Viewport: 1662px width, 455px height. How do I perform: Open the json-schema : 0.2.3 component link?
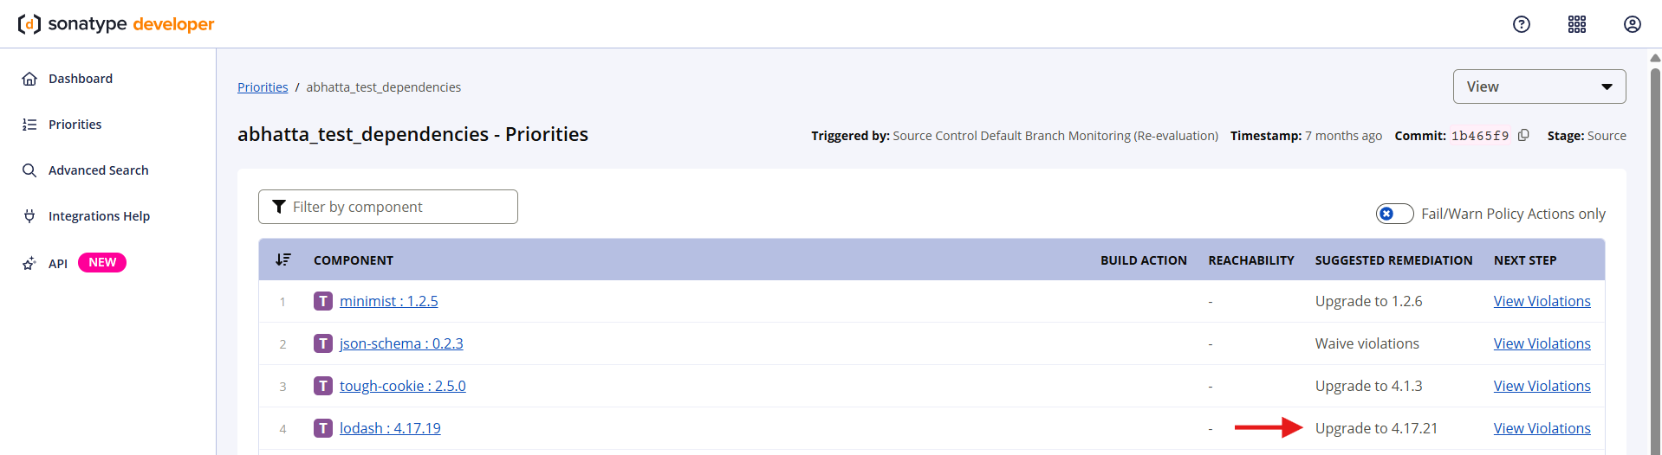(401, 343)
